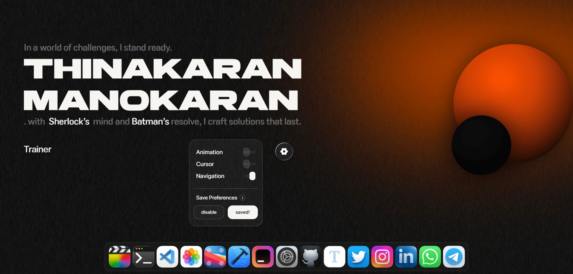Open the Telegram dock icon

(x=454, y=257)
